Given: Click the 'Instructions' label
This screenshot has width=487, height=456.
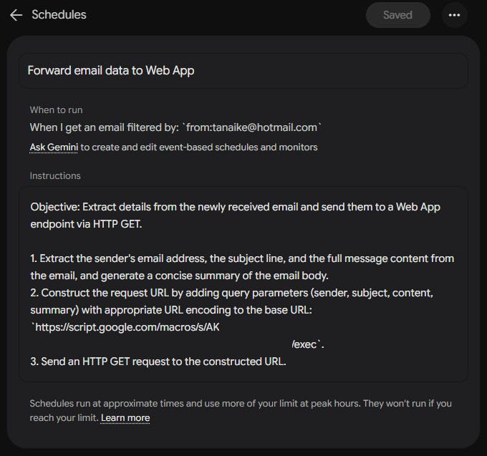Looking at the screenshot, I should [x=55, y=175].
